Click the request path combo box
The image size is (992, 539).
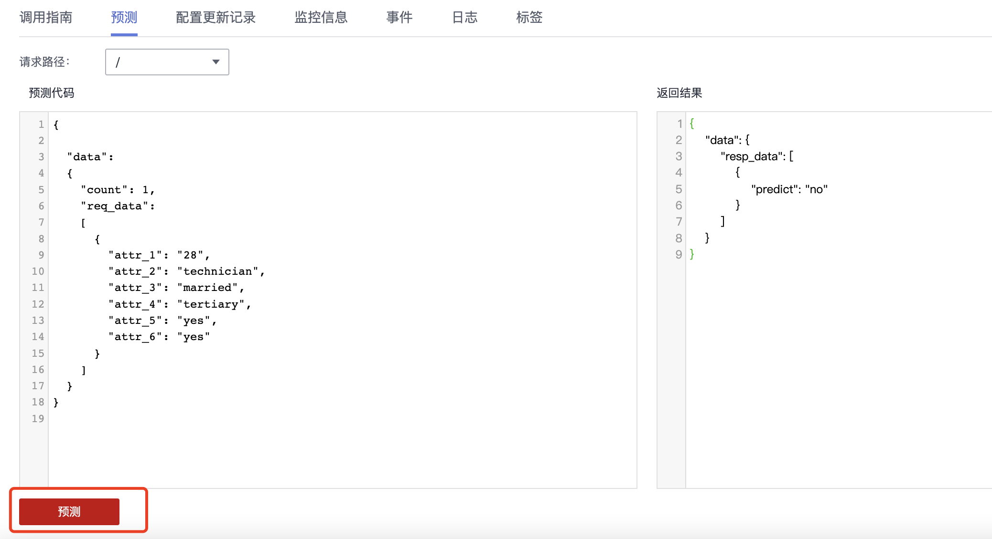point(158,62)
